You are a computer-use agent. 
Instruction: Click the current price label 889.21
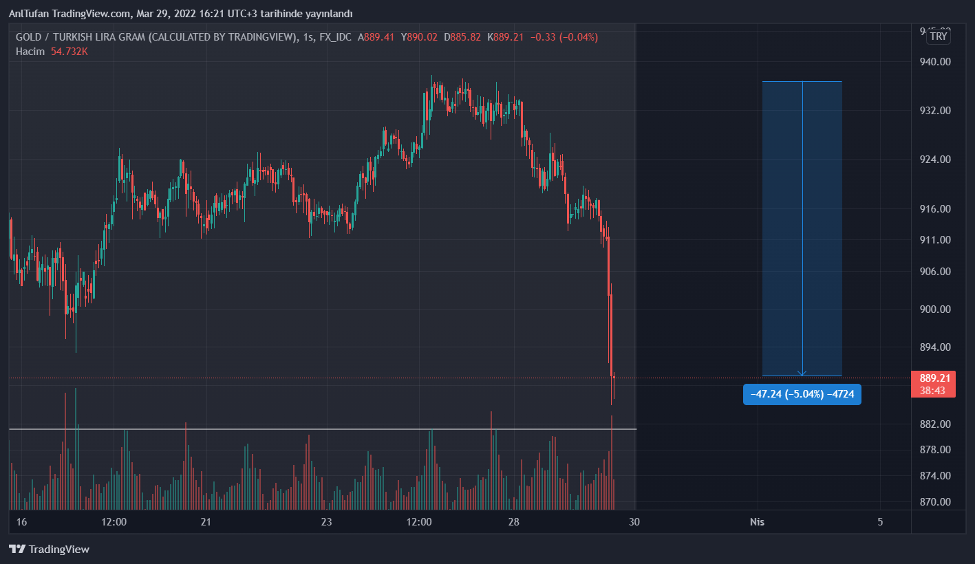934,378
